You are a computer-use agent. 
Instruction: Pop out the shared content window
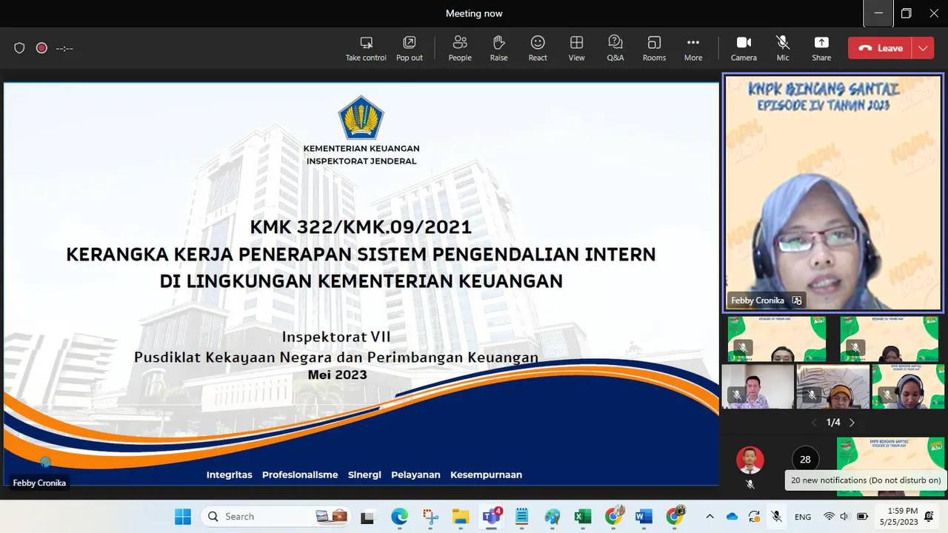[x=409, y=48]
